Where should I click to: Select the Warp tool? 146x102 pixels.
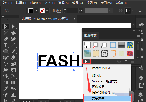[x=6, y=70]
